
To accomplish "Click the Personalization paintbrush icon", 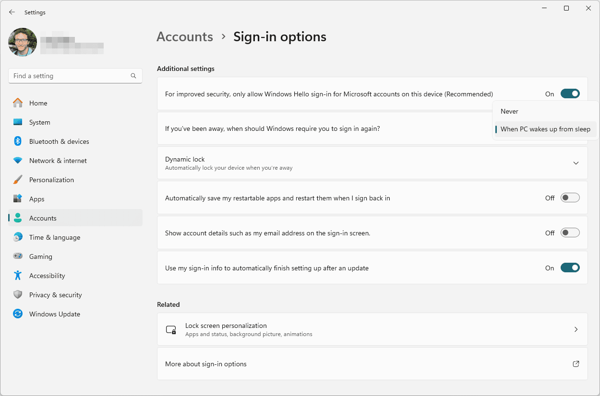I will pos(18,180).
